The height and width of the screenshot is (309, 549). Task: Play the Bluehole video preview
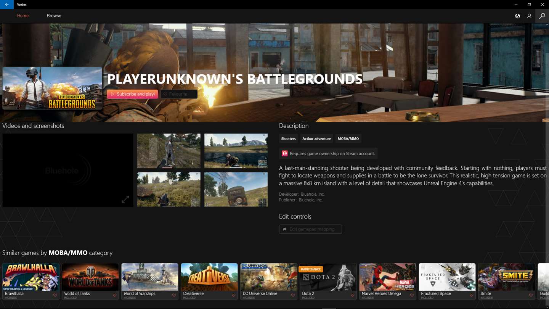68,170
